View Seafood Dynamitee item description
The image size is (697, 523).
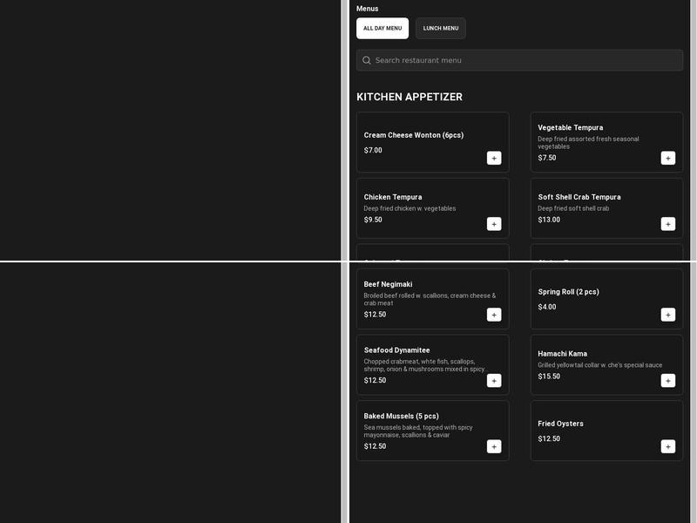424,365
